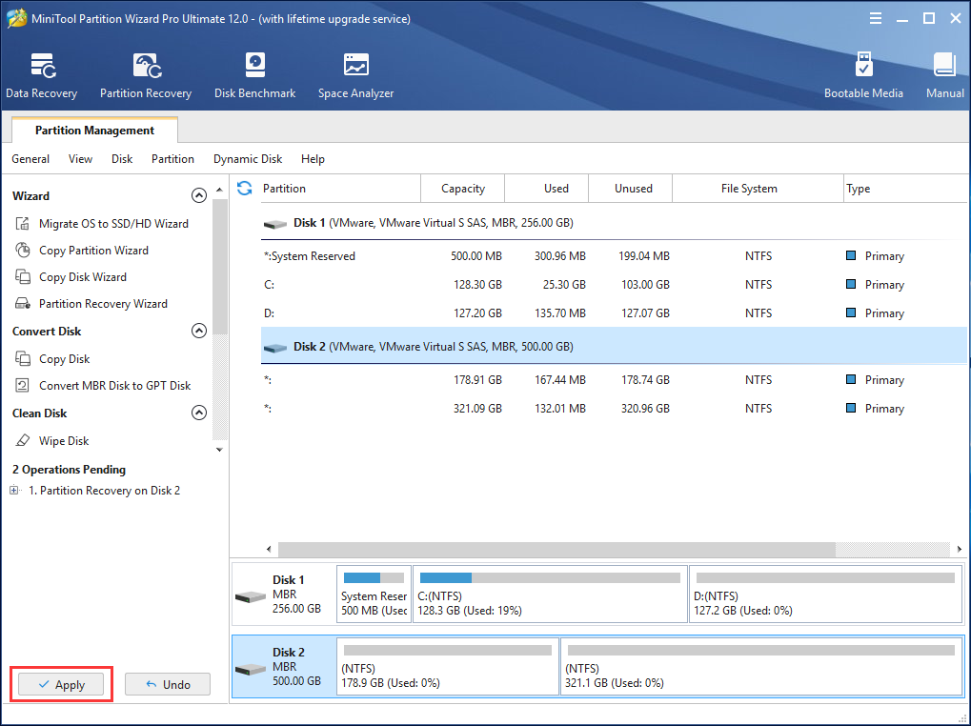Image resolution: width=971 pixels, height=726 pixels.
Task: Click horizontal scrollbar left arrow
Action: click(269, 549)
